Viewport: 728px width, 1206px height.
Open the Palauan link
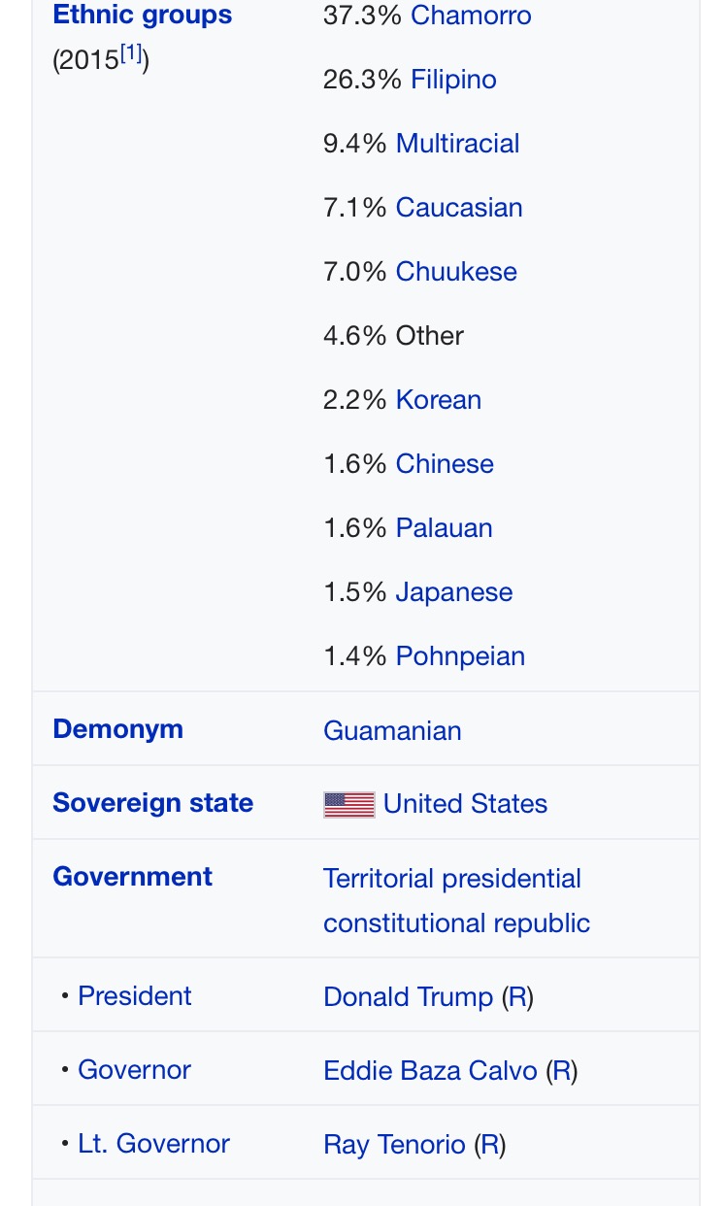tap(444, 528)
